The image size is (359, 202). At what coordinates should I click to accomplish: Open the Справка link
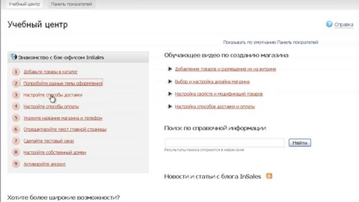pos(344,25)
